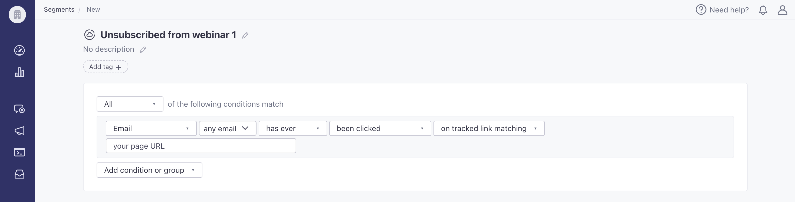Open the has ever dropdown
This screenshot has width=795, height=202.
[x=293, y=129]
